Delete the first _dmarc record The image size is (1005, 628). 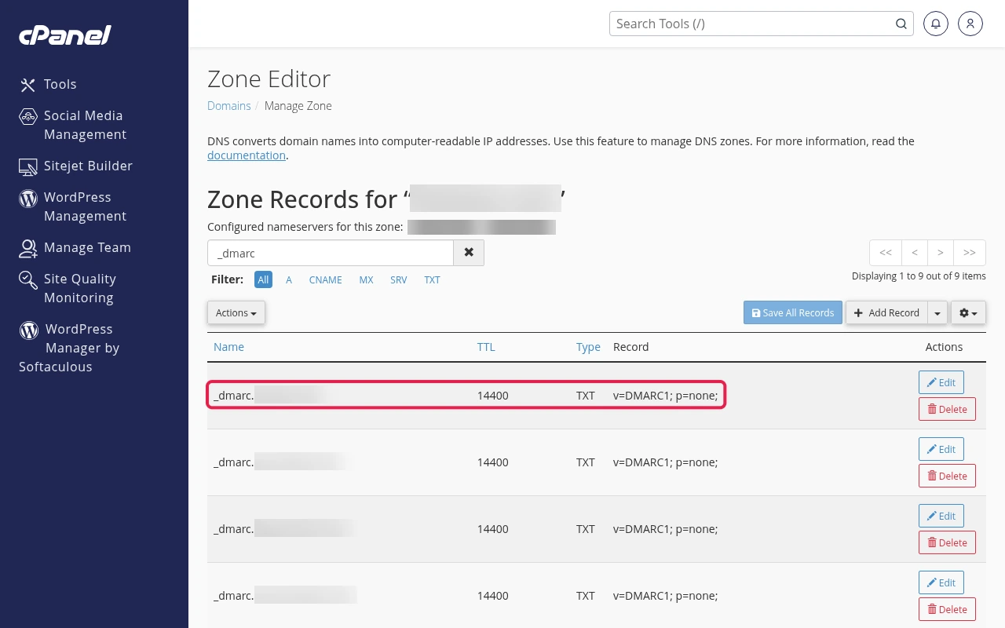(x=947, y=409)
